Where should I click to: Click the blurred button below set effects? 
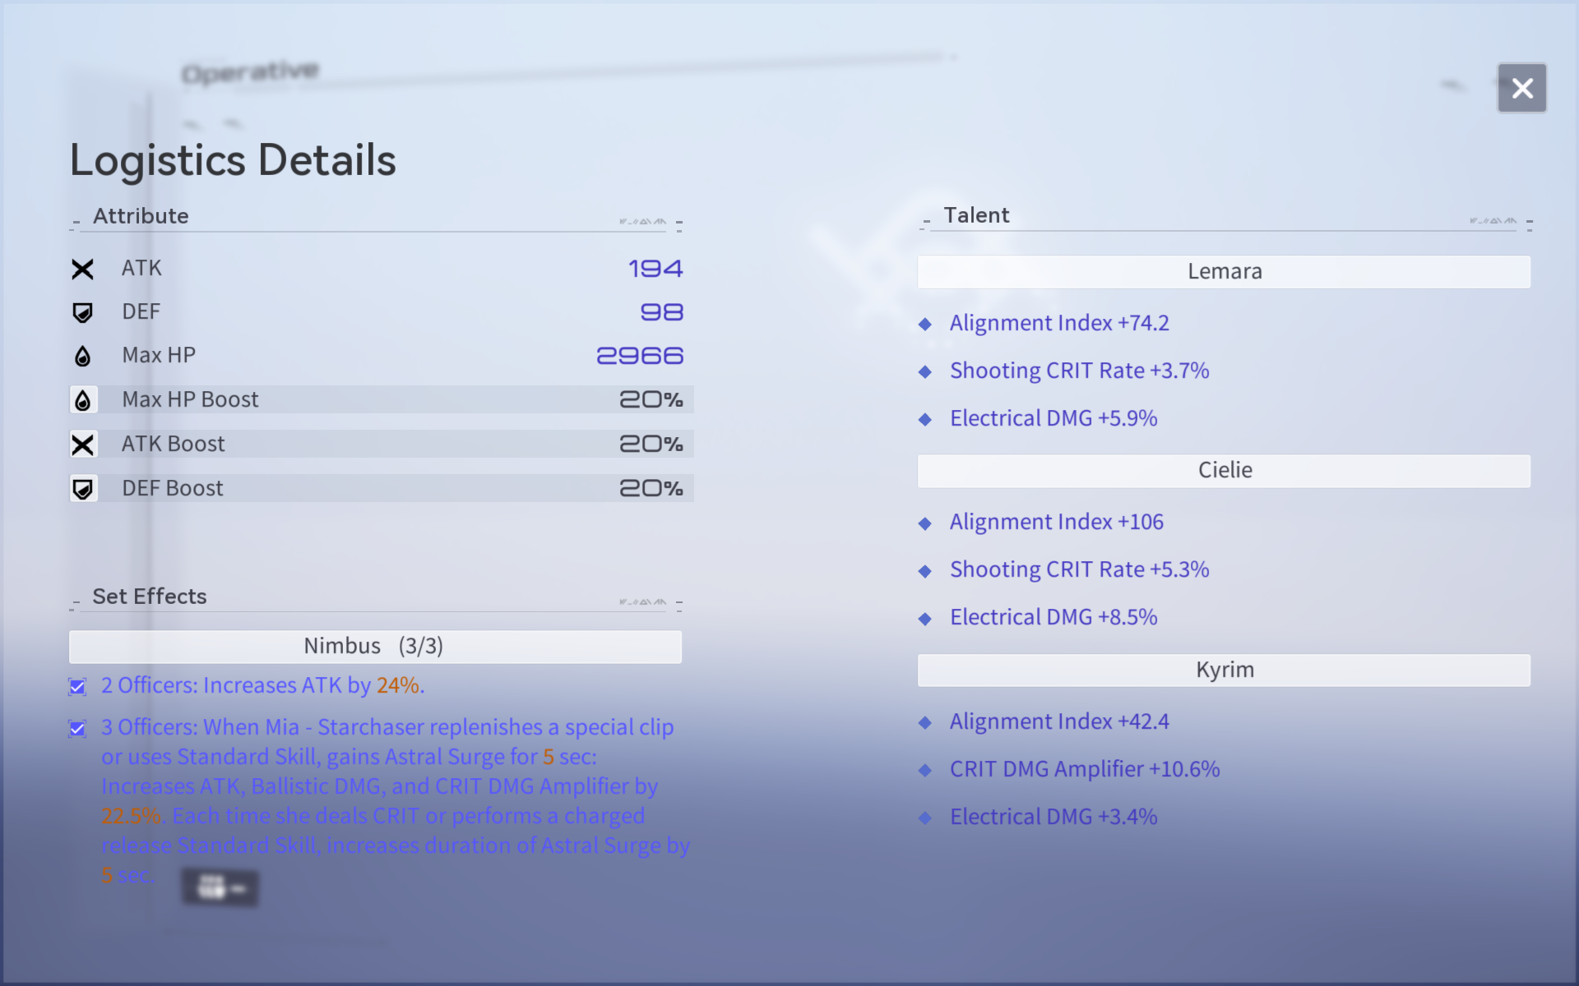pyautogui.click(x=220, y=888)
